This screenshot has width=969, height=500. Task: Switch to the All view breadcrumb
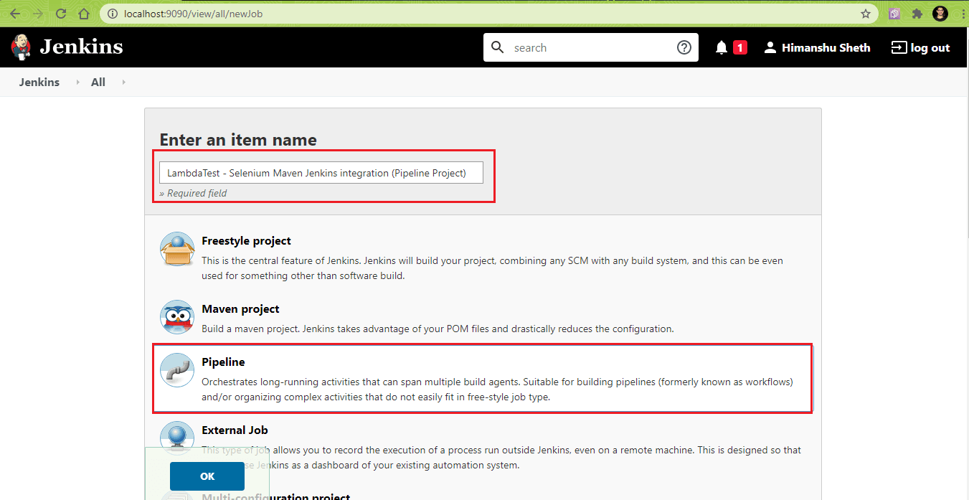coord(98,82)
